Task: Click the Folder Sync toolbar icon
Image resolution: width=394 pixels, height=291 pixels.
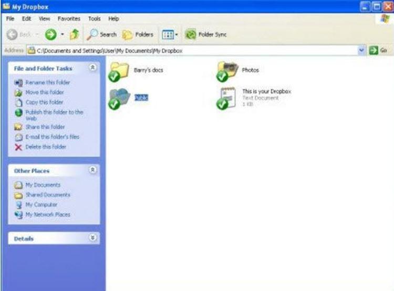Action: (x=190, y=35)
